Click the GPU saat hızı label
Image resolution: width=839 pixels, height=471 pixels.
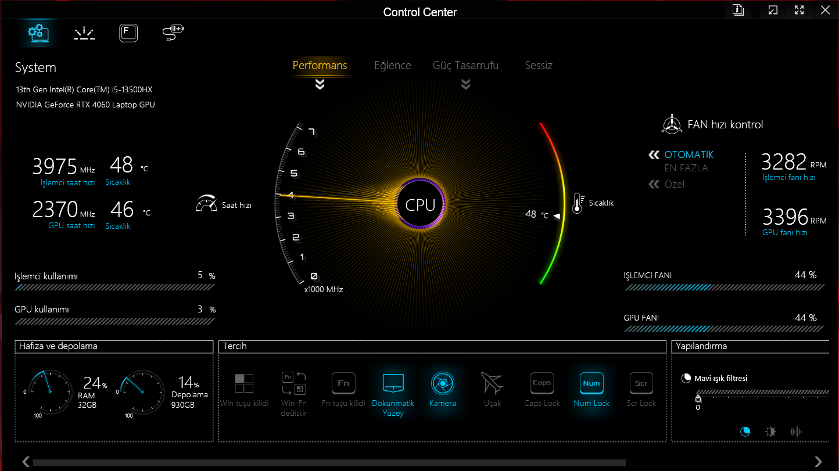(71, 226)
